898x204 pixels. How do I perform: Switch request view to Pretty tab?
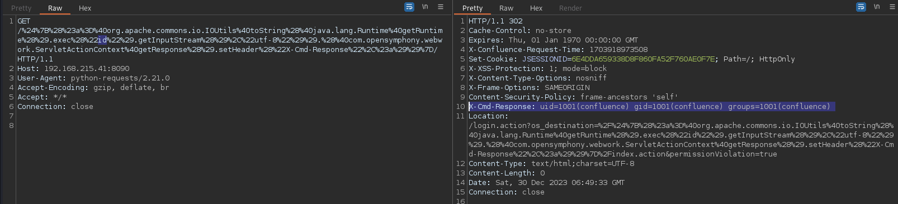(21, 8)
